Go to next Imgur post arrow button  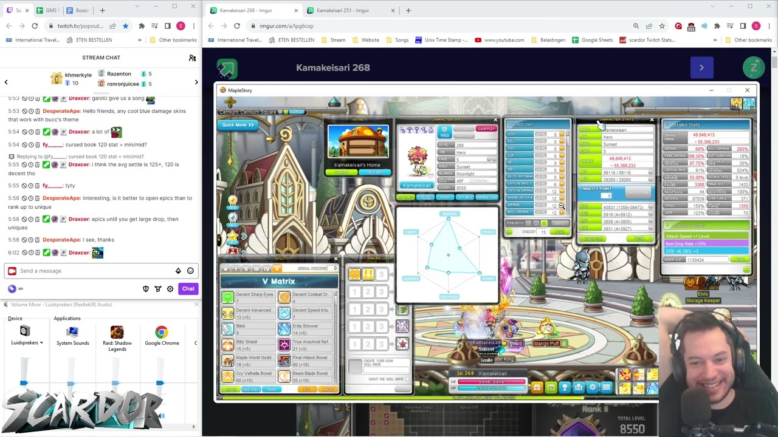tap(701, 68)
